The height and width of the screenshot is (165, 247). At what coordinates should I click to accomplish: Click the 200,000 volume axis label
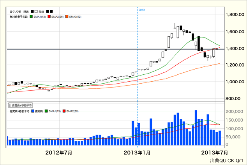tap(235, 111)
